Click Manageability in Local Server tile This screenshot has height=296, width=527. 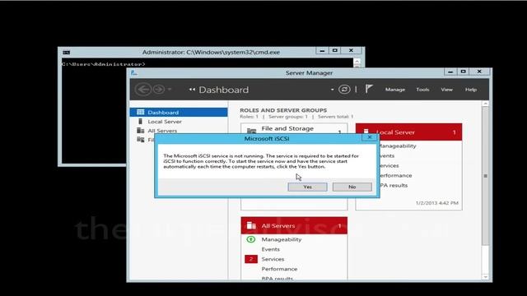coord(397,146)
